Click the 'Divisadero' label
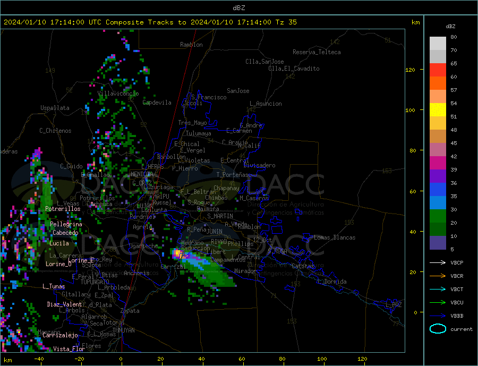478x366 pixels. click(x=259, y=165)
